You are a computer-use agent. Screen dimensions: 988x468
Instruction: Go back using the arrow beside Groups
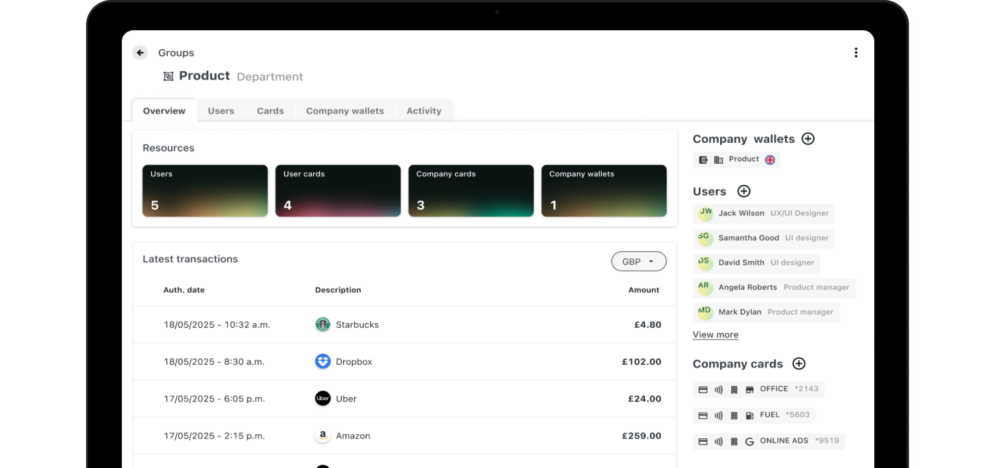140,53
